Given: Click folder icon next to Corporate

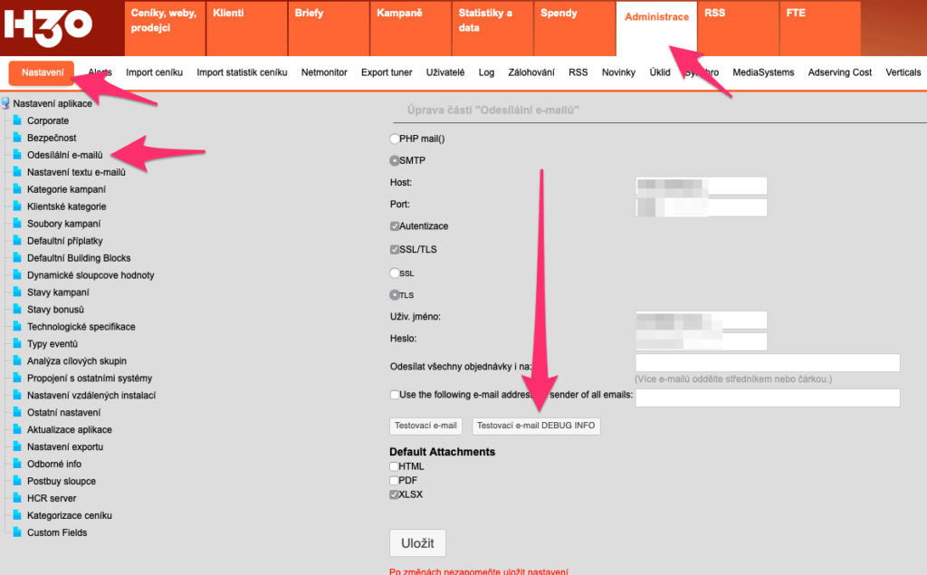Looking at the screenshot, I should [16, 120].
